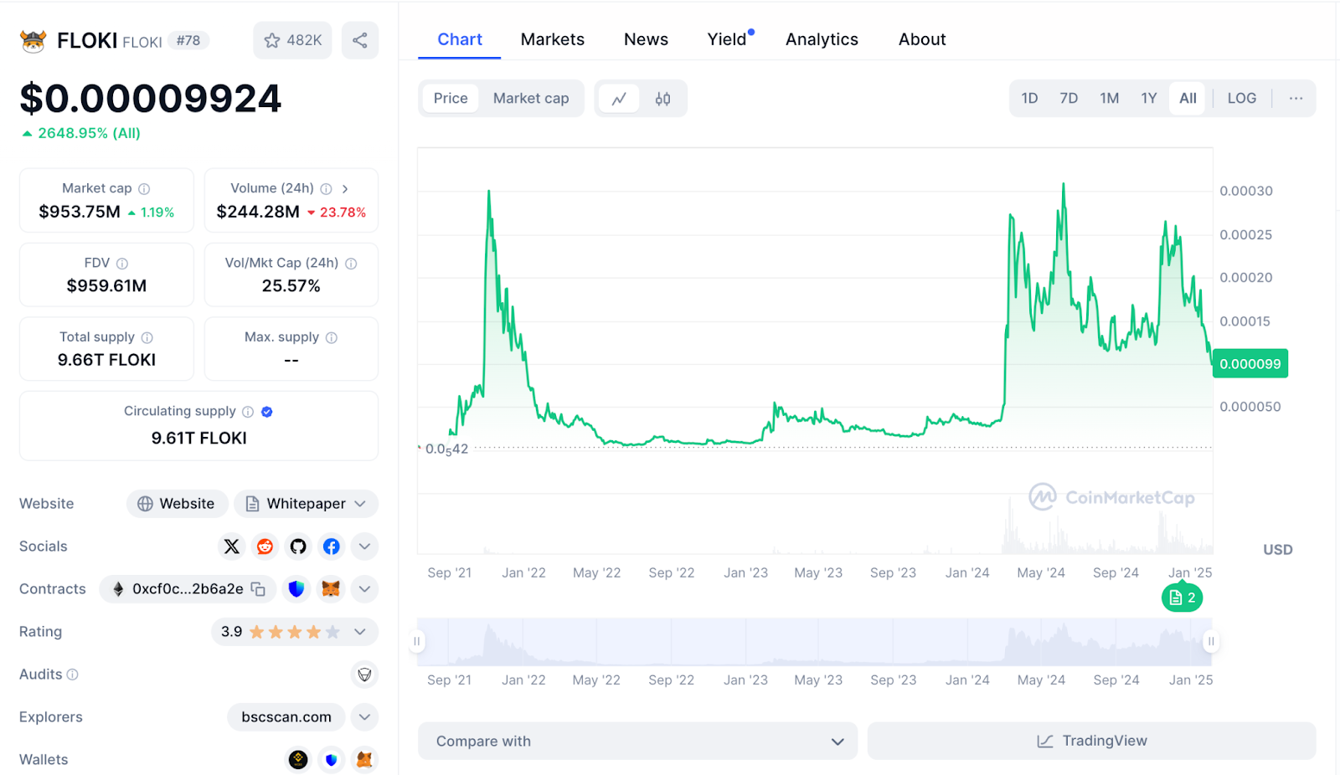Viewport: 1340px width, 775px height.
Task: Switch to the Chart tab
Action: click(x=460, y=39)
